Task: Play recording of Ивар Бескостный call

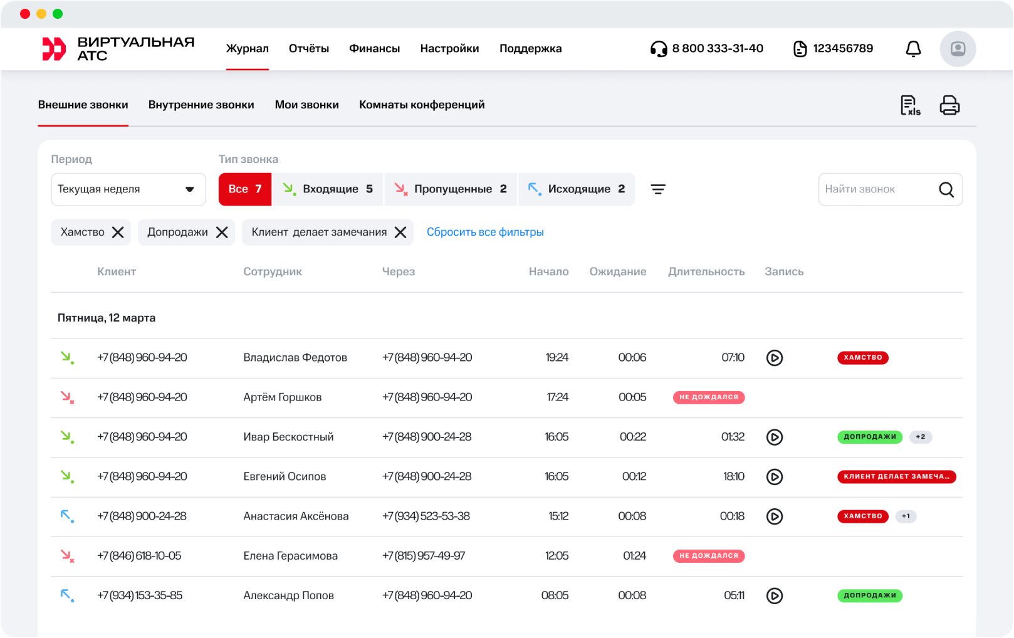Action: (775, 437)
